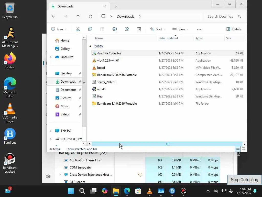Screen dimensions: 262x197
Task: Open the See more ellipsis menu
Action: (199, 29)
